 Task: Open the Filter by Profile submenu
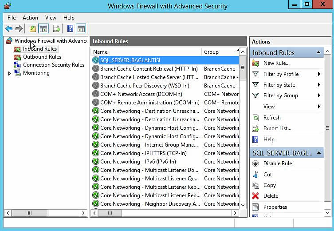coord(281,74)
